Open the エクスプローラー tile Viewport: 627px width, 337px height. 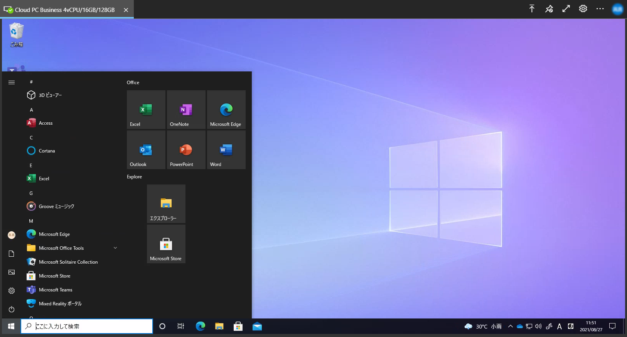(166, 204)
